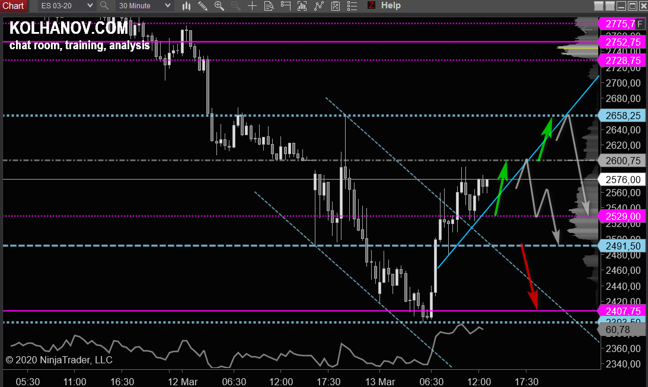Click the red Z toolbar icon

point(371,5)
